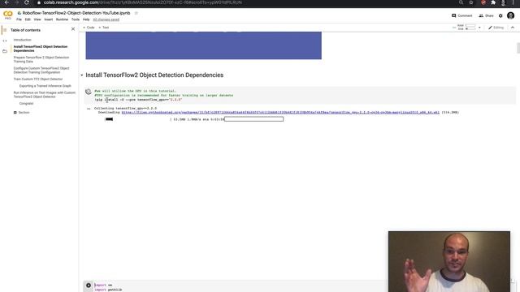The height and width of the screenshot is (292, 520).
Task: Open the browser Extensions puzzle icon
Action: (493, 2)
